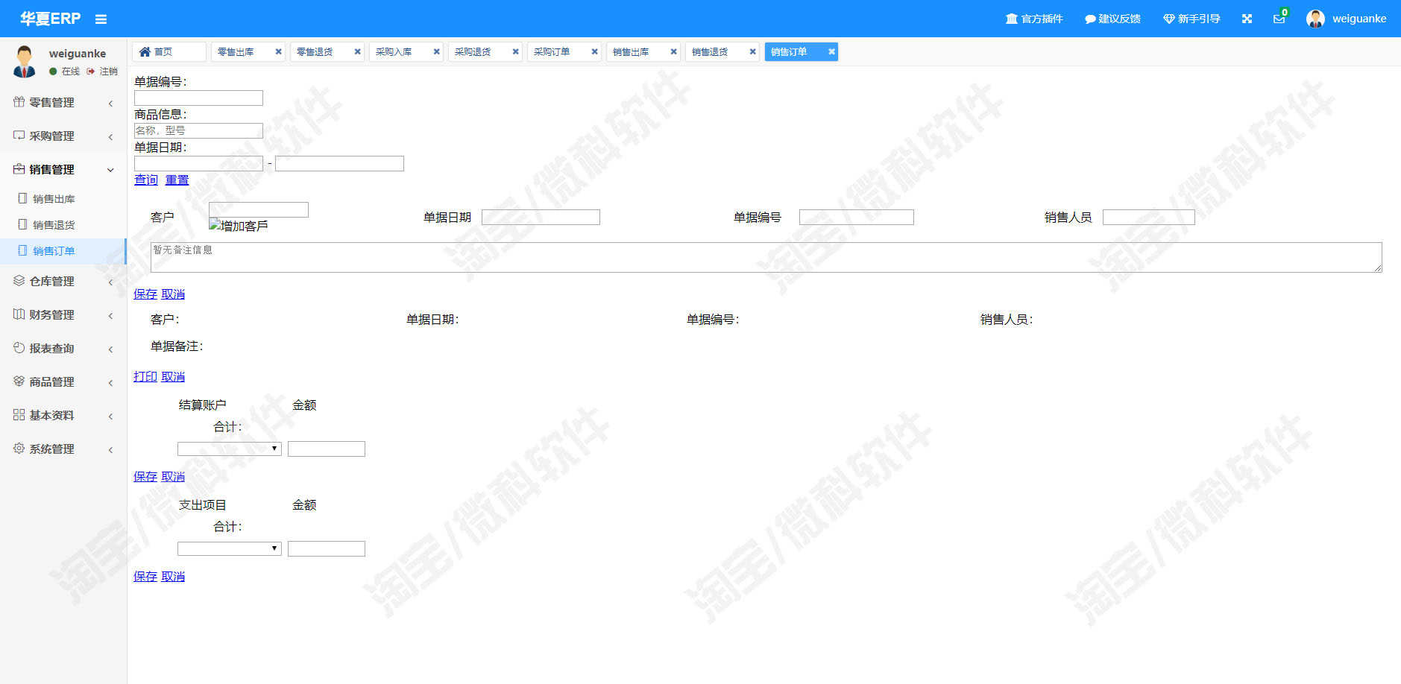Close the 销售退货 tab
The height and width of the screenshot is (684, 1401).
coord(752,51)
